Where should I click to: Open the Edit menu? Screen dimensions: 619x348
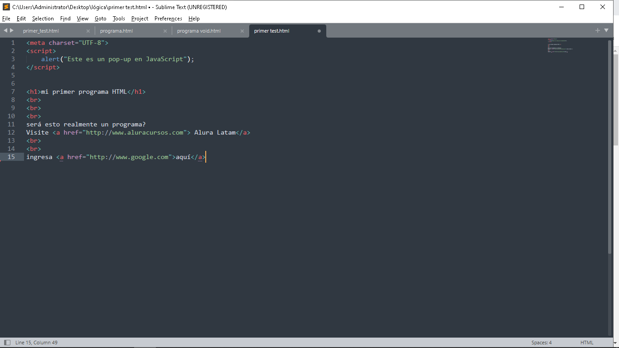21,19
